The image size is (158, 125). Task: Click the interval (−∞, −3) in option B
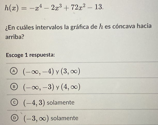(x=39, y=87)
